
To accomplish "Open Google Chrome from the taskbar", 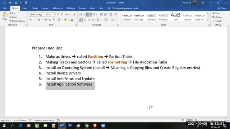I will pyautogui.click(x=87, y=126).
